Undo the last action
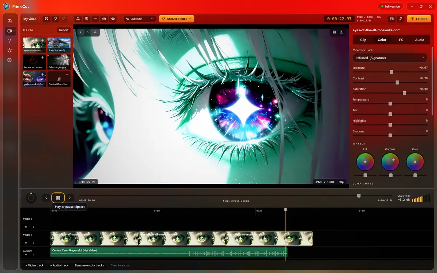Image resolution: width=437 pixels, height=273 pixels. 55,19
